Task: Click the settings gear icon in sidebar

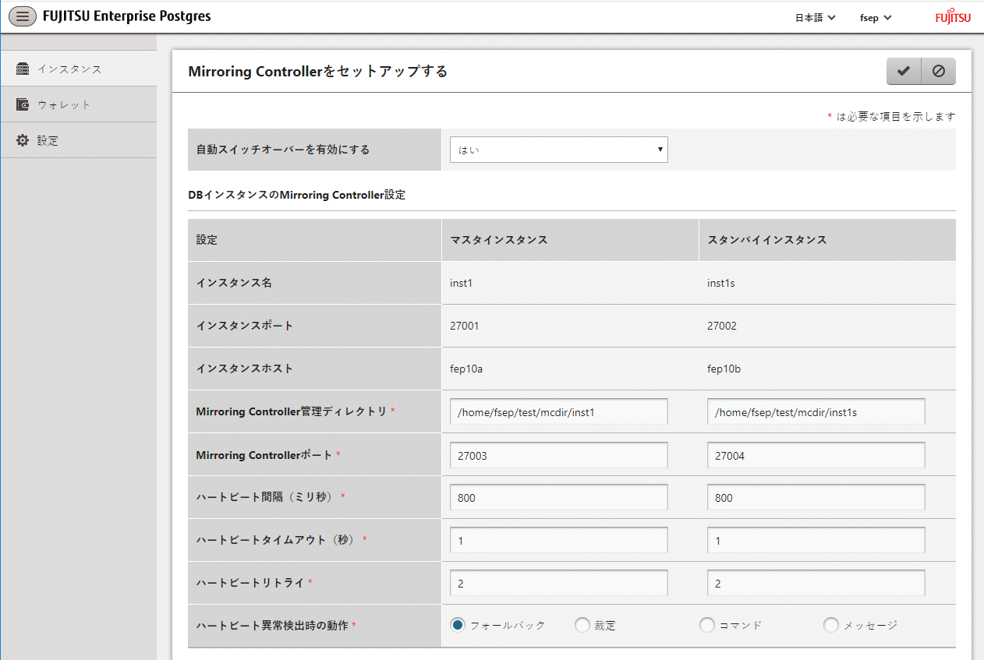Action: pyautogui.click(x=23, y=140)
